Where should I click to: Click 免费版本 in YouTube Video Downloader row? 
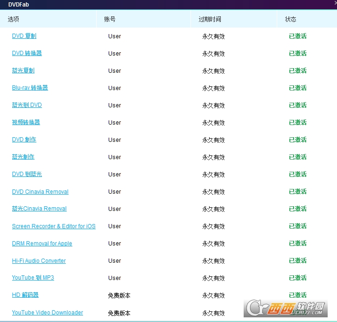click(x=119, y=313)
